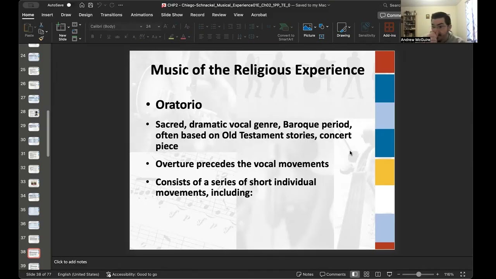
Task: Switch to the Transitions tab
Action: click(111, 15)
